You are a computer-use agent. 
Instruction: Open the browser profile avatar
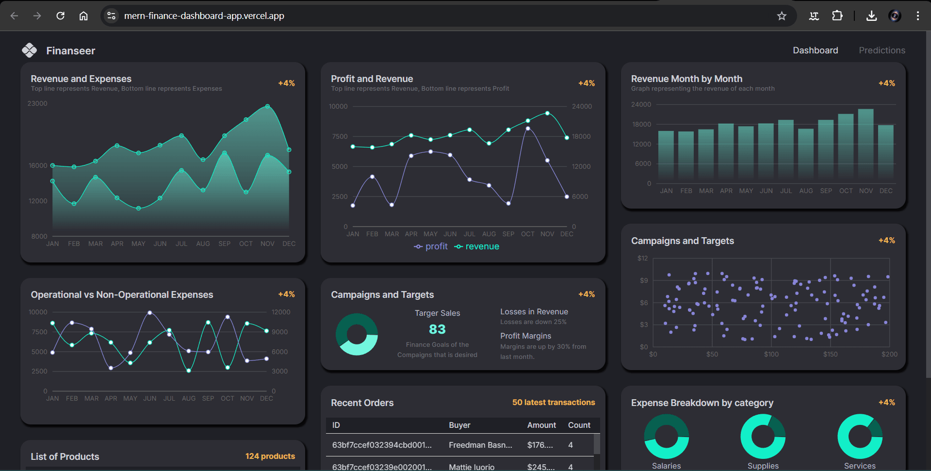[895, 16]
